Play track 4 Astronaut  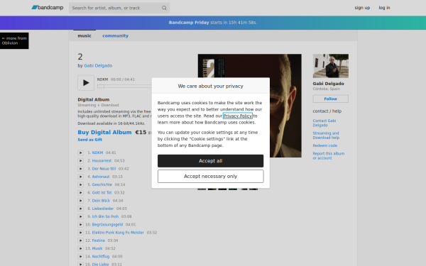pos(80,177)
